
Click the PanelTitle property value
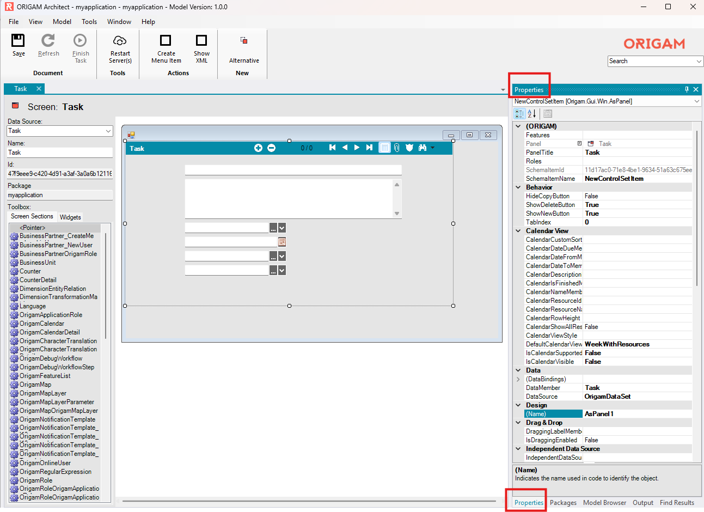[x=638, y=153]
